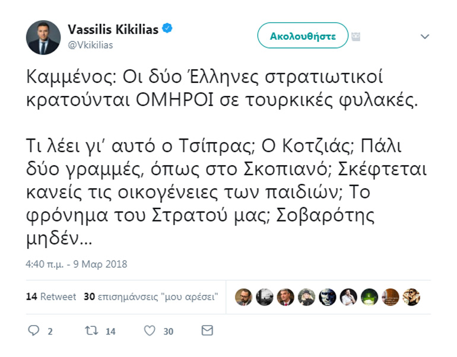
Task: Click the blue verified badge
Action: (168, 30)
